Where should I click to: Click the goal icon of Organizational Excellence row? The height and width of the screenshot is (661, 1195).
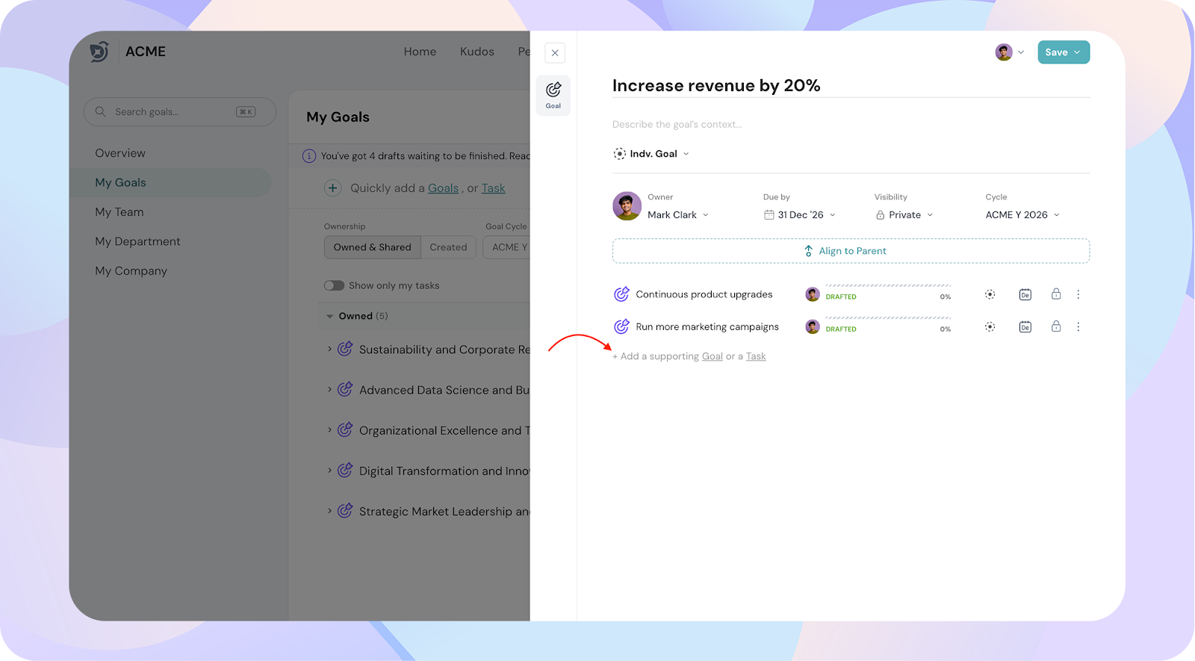pyautogui.click(x=345, y=429)
